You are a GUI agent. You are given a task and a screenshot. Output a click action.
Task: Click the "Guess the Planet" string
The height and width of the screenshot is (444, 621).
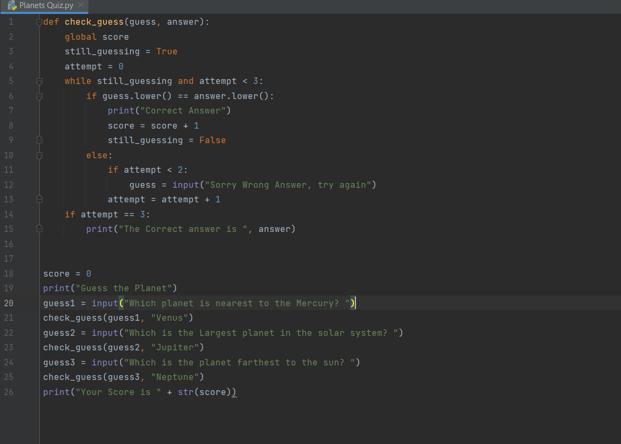(123, 288)
